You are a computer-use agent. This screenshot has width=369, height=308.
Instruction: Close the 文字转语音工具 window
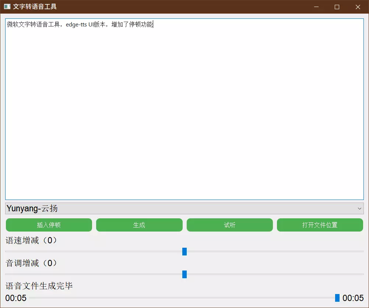(x=358, y=7)
